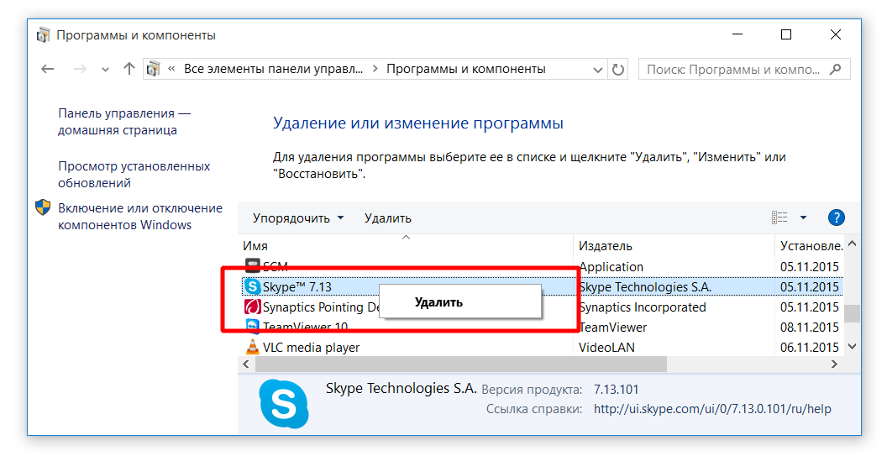The height and width of the screenshot is (456, 887).
Task: Open Просмотр установленных обновлений link
Action: (x=134, y=175)
